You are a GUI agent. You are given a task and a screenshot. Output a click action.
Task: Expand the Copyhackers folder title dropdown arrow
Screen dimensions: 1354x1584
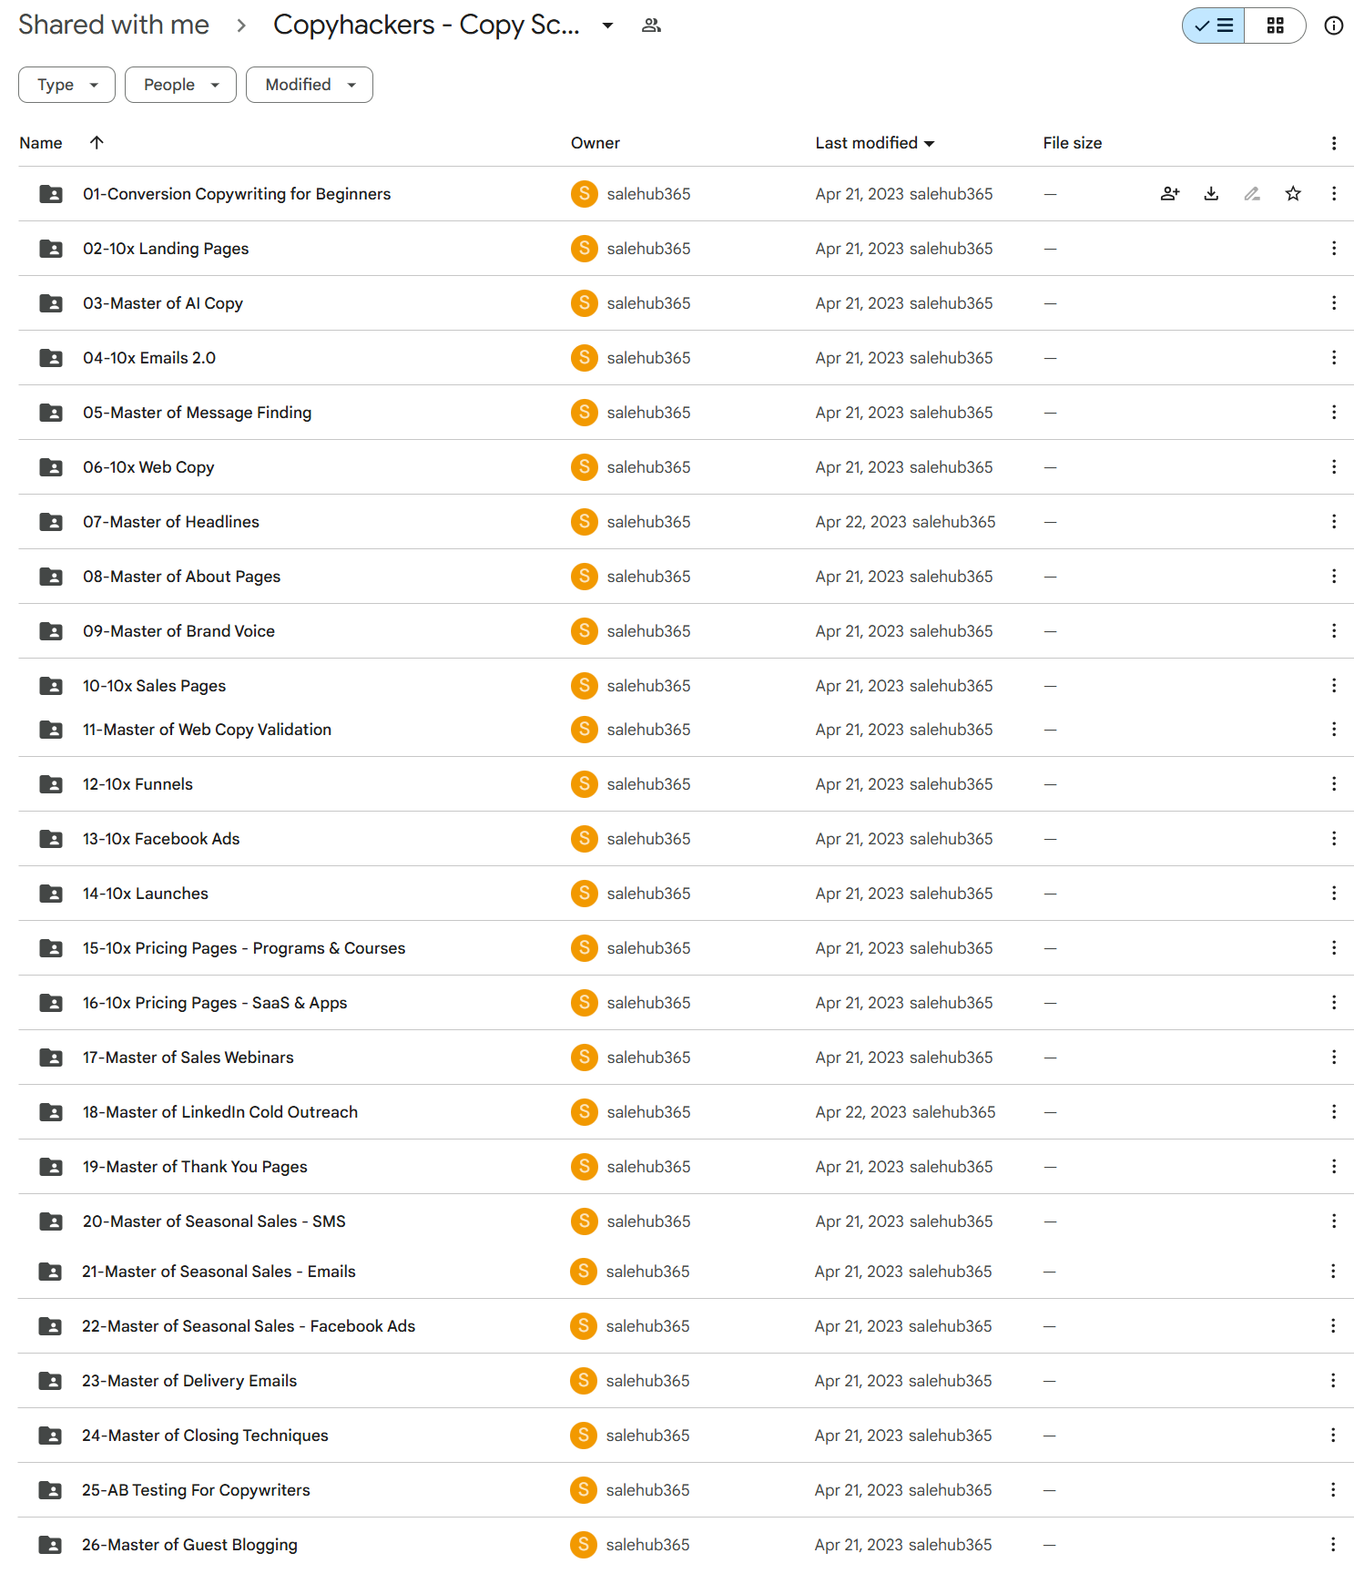[607, 26]
